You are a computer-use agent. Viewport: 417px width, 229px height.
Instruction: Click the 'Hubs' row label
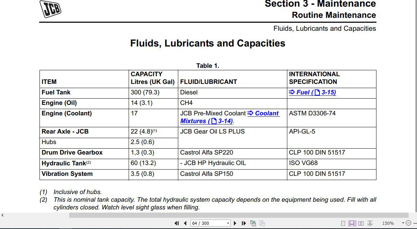click(49, 142)
